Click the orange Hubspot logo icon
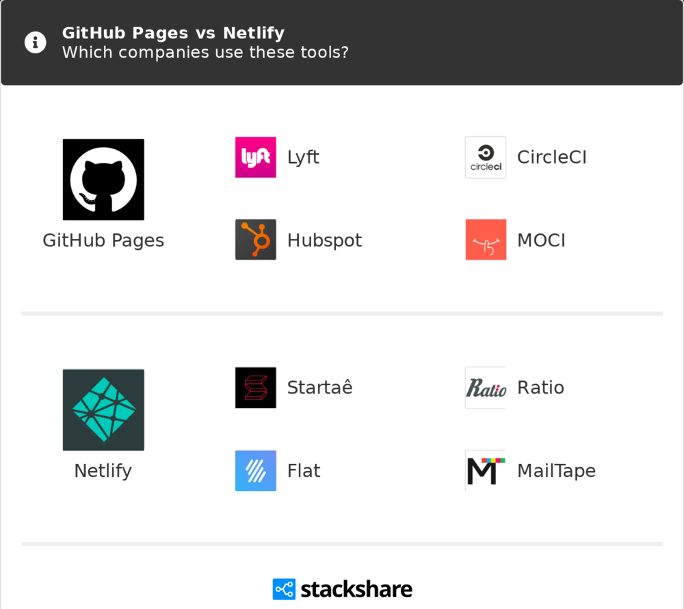 point(256,240)
